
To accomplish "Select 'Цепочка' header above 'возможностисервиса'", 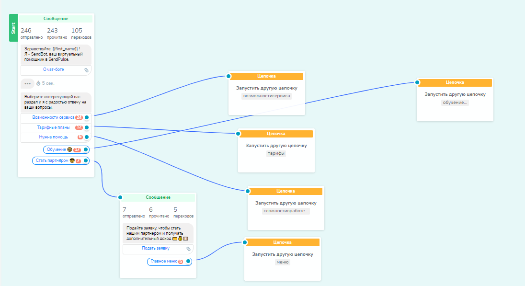I will coord(266,76).
